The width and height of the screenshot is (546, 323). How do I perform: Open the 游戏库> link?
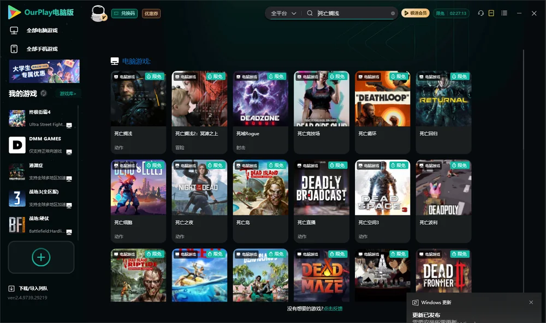[68, 94]
